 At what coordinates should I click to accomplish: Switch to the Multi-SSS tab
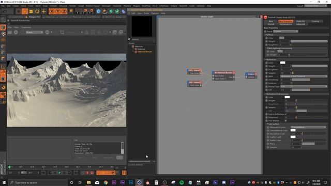300,21
